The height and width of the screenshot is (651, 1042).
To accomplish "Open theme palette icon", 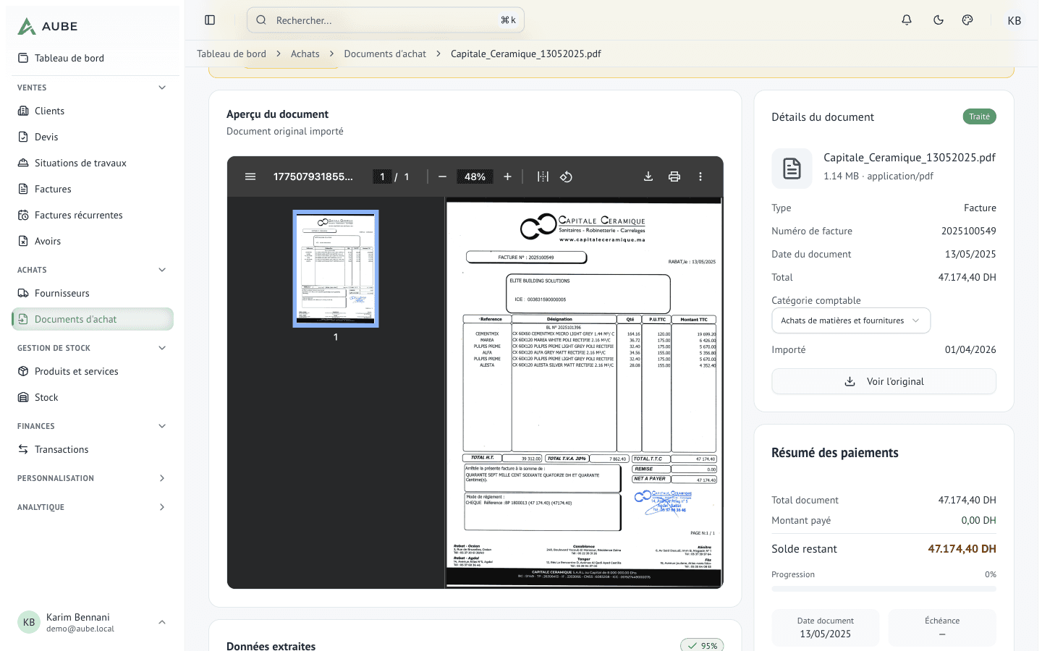I will 967,20.
